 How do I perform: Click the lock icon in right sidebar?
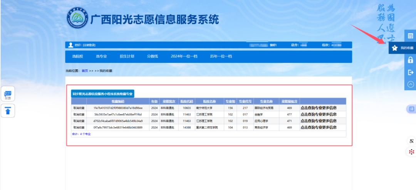click(x=410, y=60)
